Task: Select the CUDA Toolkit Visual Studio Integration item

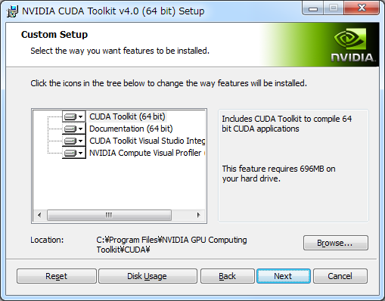Action: pyautogui.click(x=147, y=141)
